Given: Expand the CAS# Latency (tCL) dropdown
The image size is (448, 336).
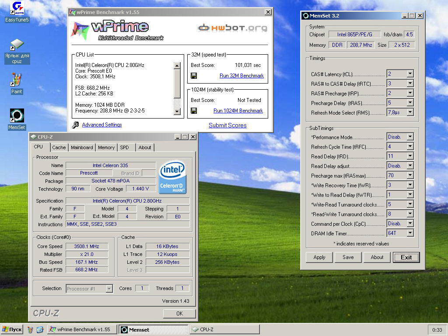Looking at the screenshot, I should tap(410, 73).
